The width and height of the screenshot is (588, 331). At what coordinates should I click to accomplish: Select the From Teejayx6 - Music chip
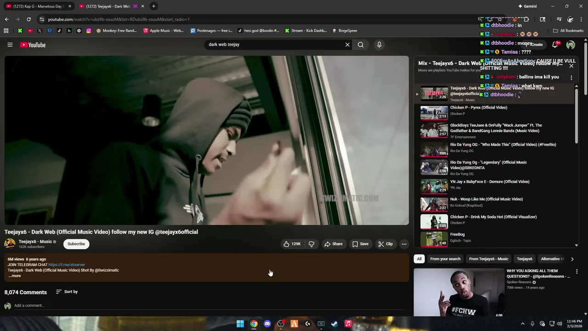tap(488, 259)
